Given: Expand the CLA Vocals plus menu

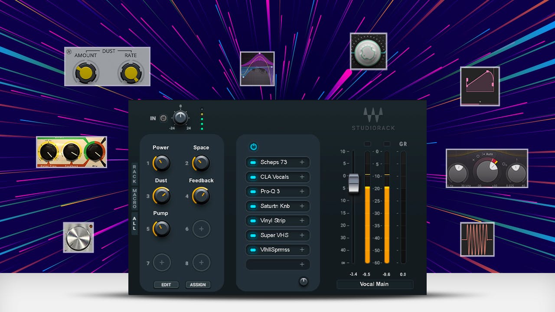Looking at the screenshot, I should (302, 177).
